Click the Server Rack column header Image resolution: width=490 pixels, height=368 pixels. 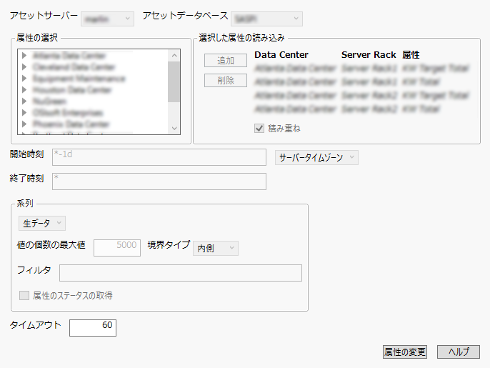(x=369, y=55)
